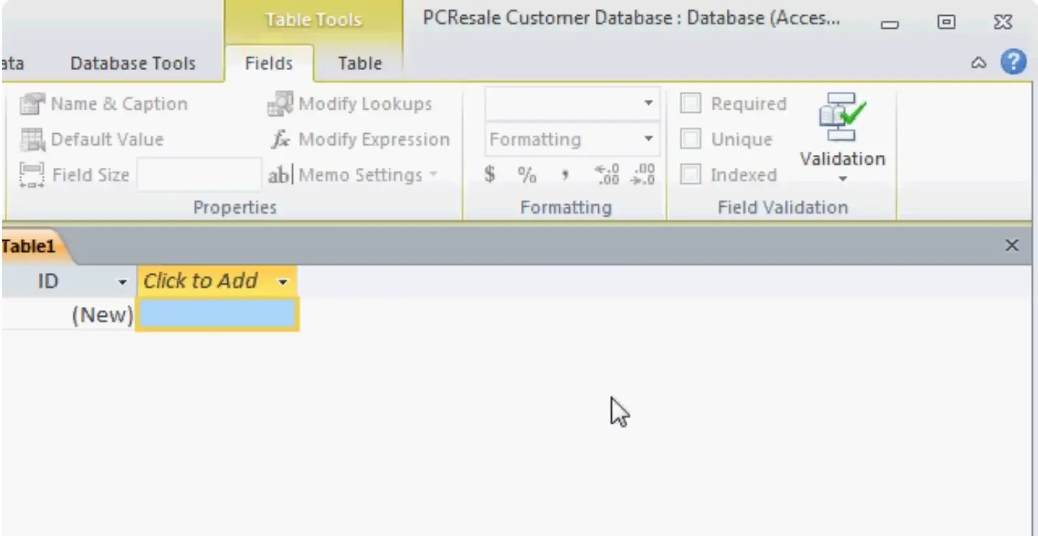The image size is (1038, 536).
Task: Click inside the Field Size box
Action: click(x=199, y=175)
